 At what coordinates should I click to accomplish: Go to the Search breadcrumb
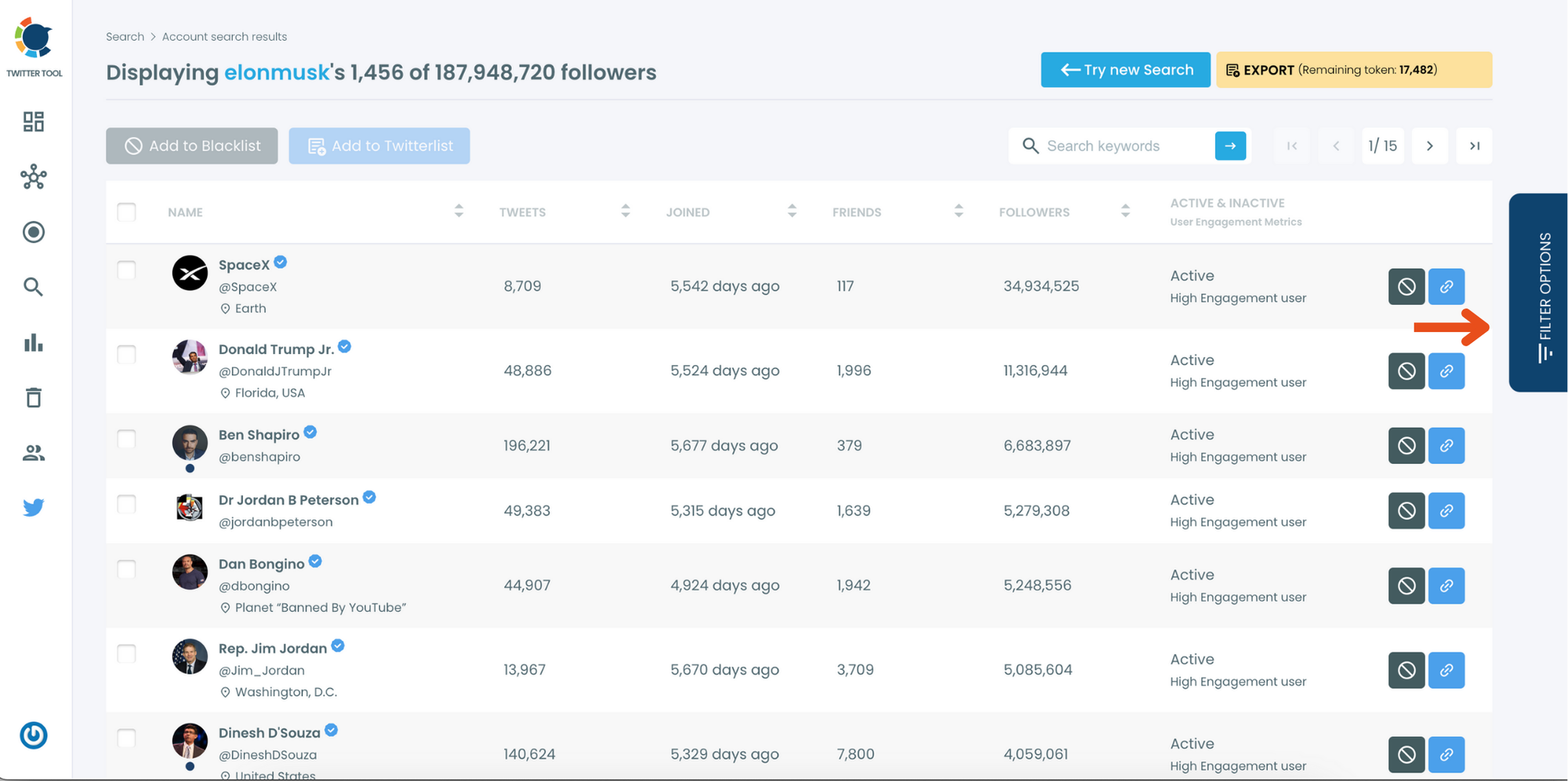click(125, 37)
